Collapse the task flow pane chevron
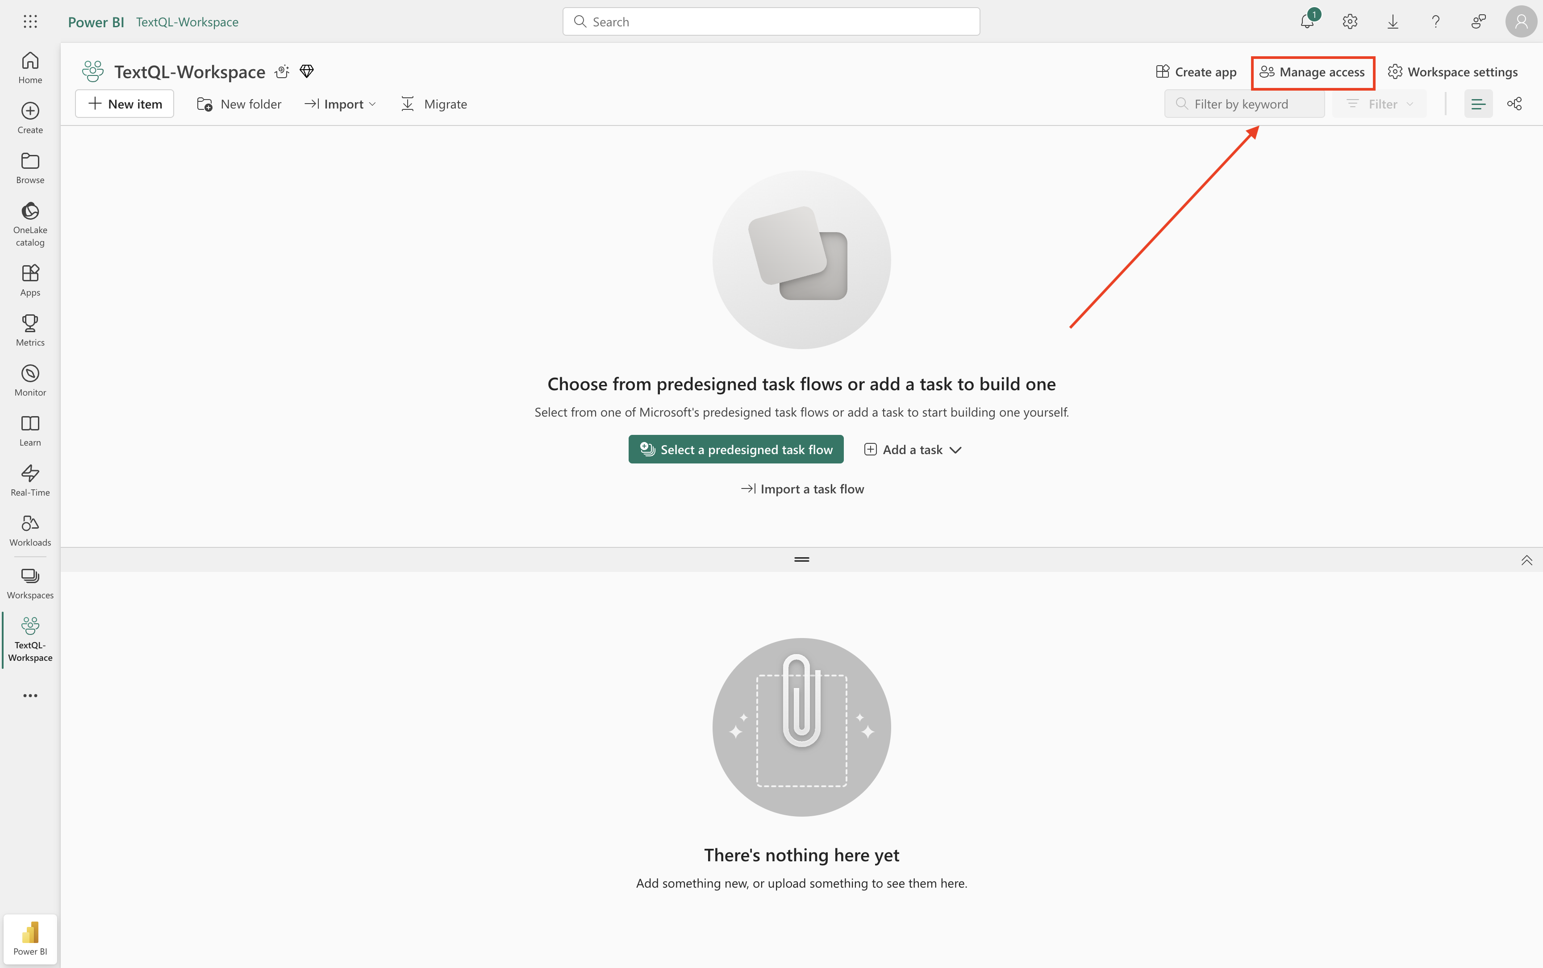Viewport: 1543px width, 968px height. click(1526, 560)
